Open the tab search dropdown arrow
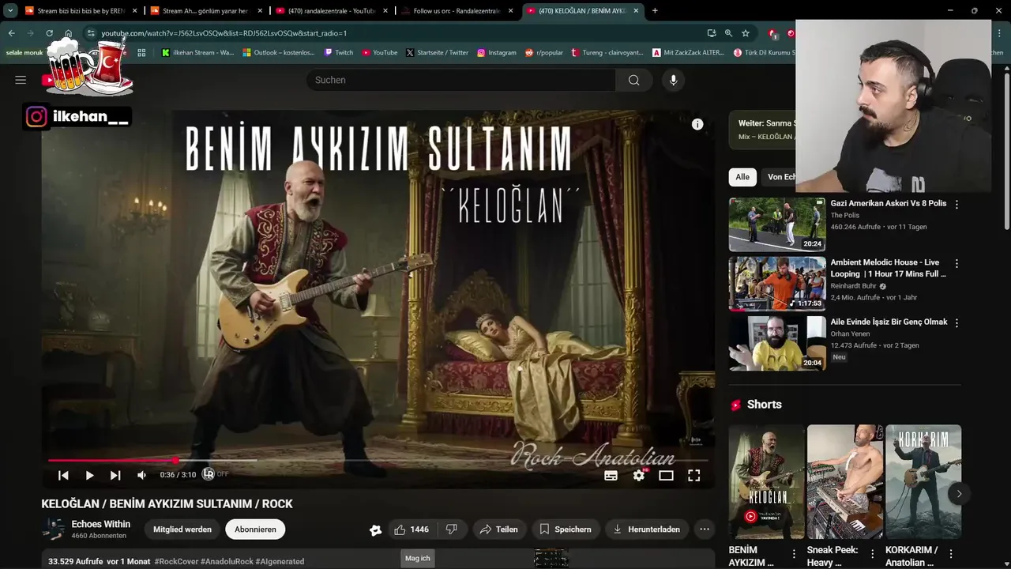The height and width of the screenshot is (569, 1011). (x=10, y=11)
